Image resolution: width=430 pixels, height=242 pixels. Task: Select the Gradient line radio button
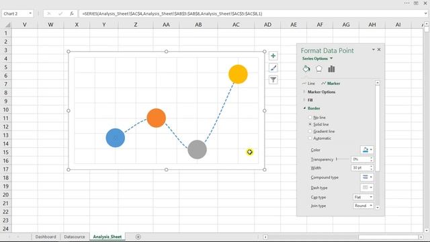pyautogui.click(x=310, y=132)
